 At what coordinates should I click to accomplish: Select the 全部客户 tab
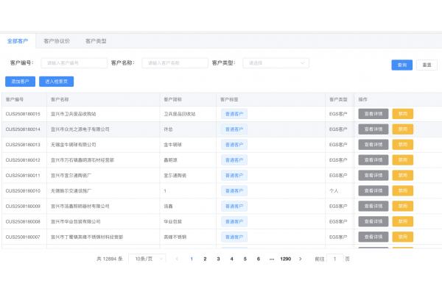tap(18, 41)
